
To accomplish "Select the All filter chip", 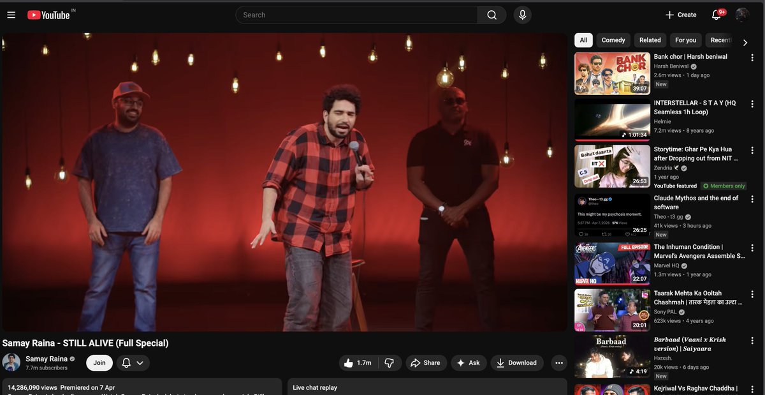I will click(x=583, y=40).
